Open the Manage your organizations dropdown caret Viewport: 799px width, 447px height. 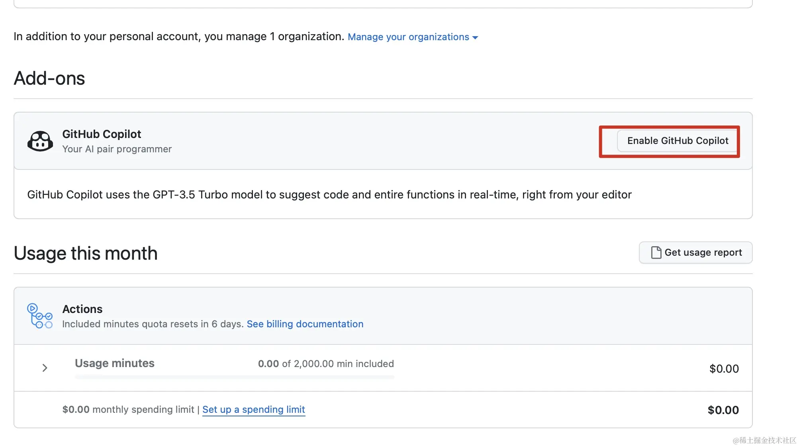[x=475, y=37]
